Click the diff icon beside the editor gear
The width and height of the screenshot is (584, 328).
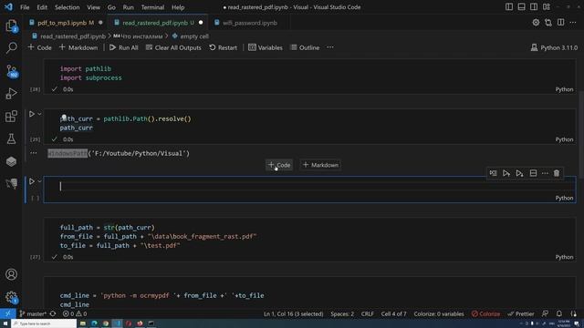[547, 23]
